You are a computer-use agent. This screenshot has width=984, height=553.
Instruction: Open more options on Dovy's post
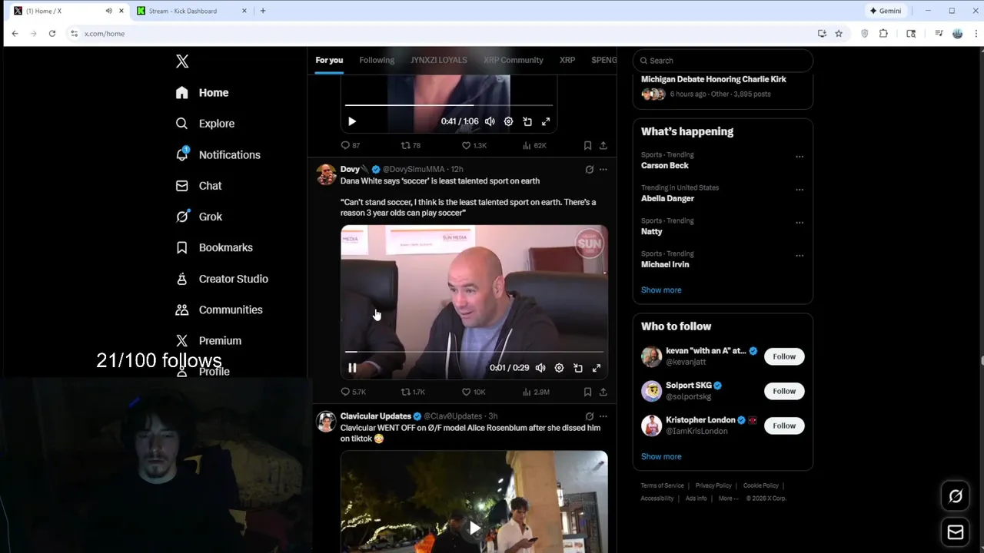point(603,169)
